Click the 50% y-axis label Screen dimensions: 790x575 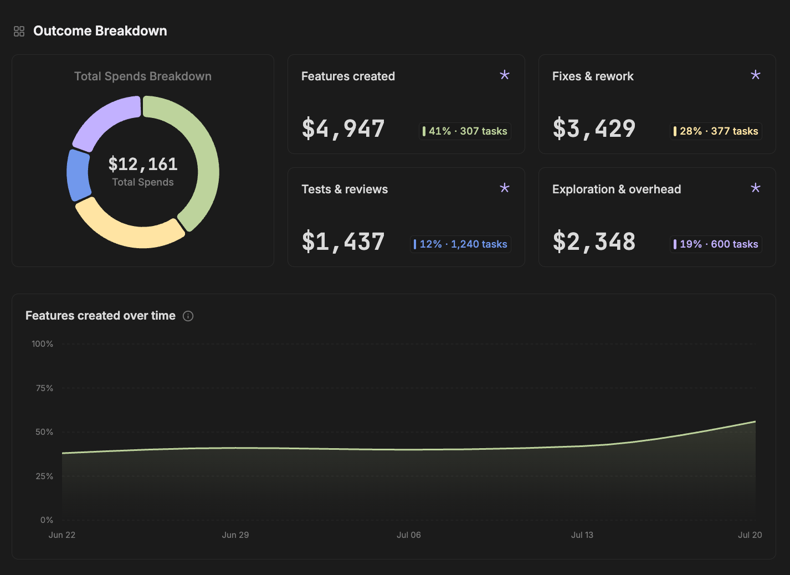44,432
